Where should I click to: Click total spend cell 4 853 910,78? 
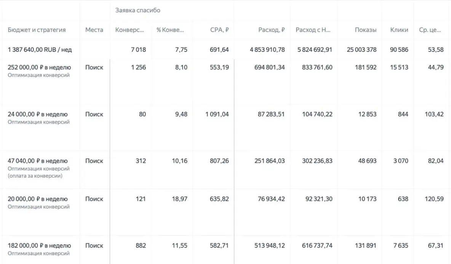[267, 50]
